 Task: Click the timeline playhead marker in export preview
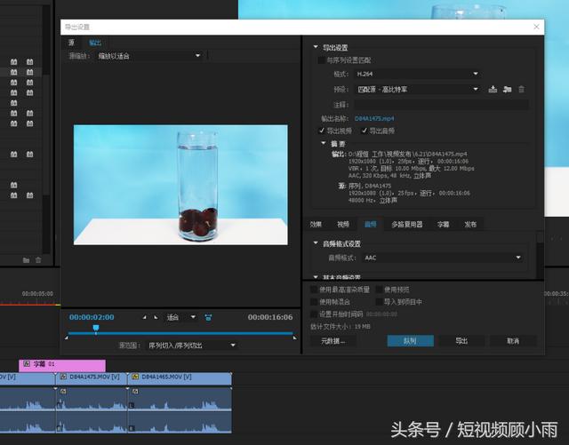tap(96, 329)
